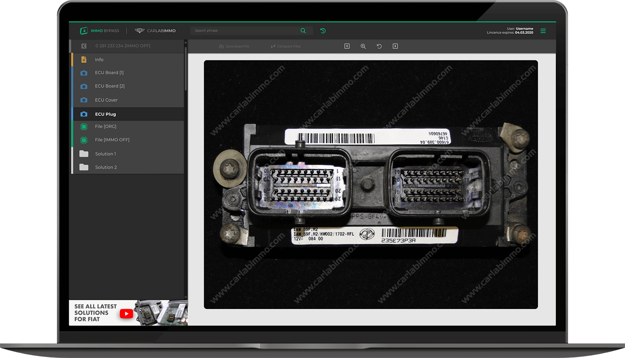Image resolution: width=625 pixels, height=358 pixels.
Task: Open the history clock icon
Action: coord(323,31)
